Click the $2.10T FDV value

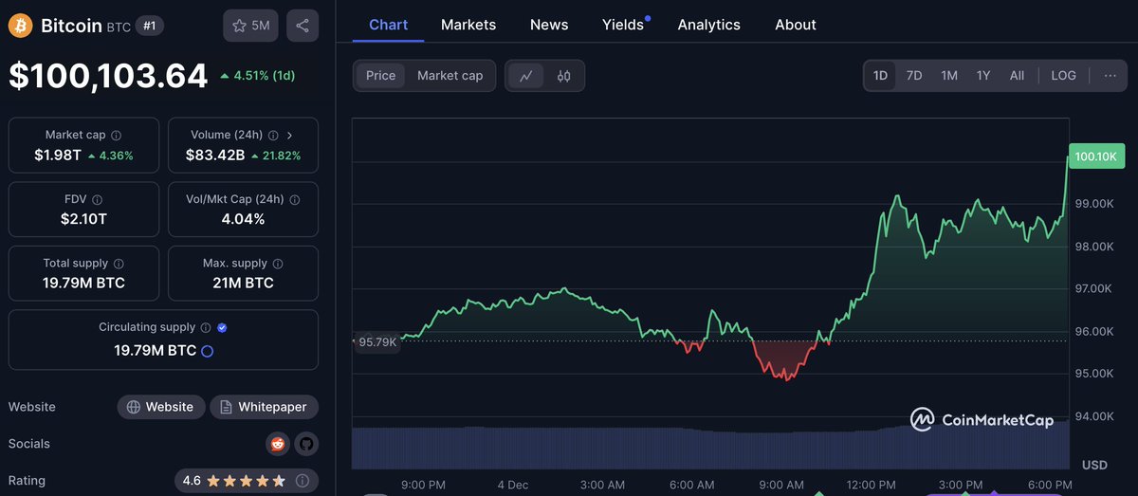(83, 219)
